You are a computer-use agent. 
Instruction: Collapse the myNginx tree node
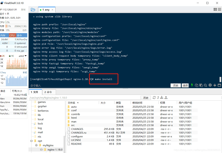coord(36,145)
